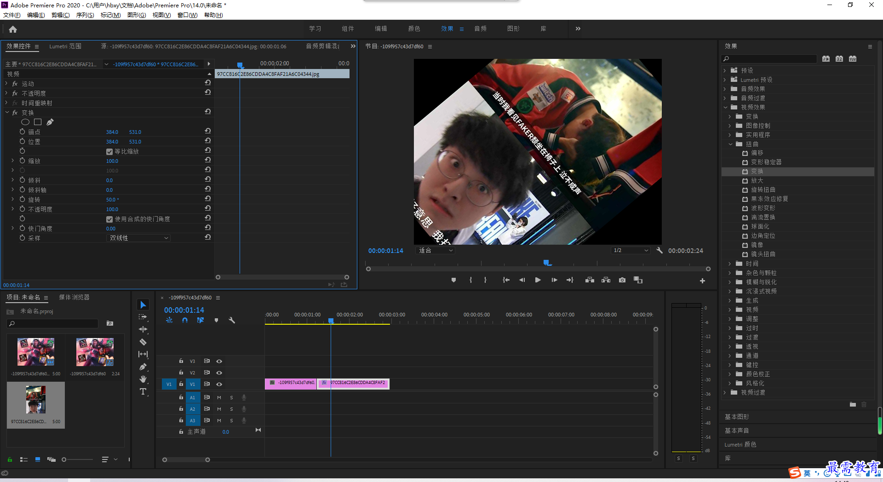Toggle the stopwatch animation for 旋转

[22, 199]
